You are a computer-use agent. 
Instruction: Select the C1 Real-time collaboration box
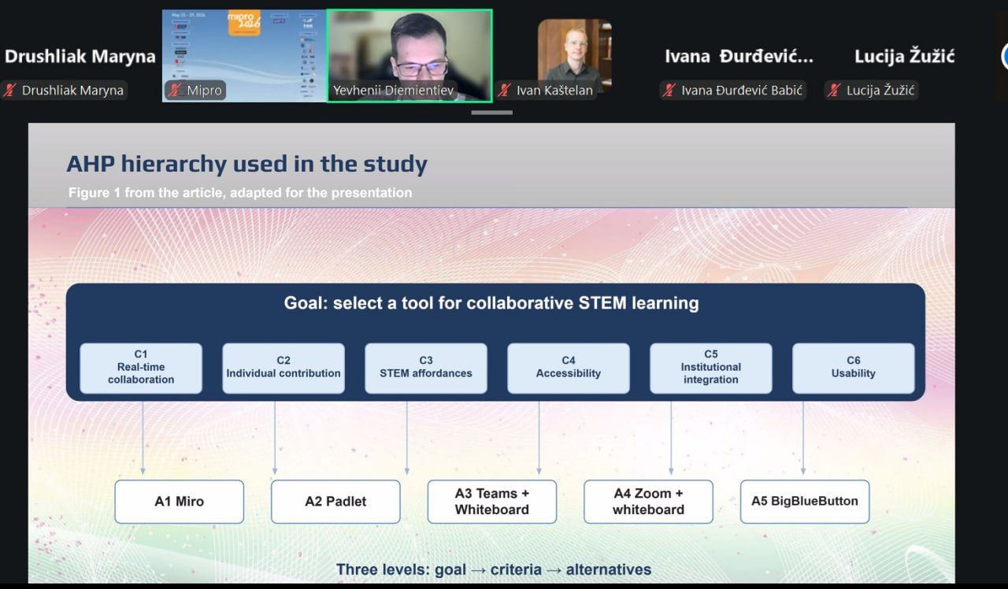(x=141, y=368)
